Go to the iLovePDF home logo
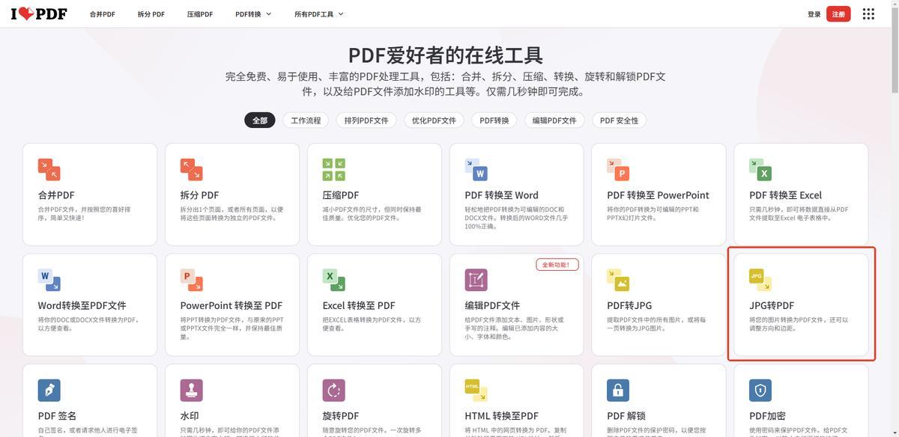The width and height of the screenshot is (899, 437). click(39, 14)
